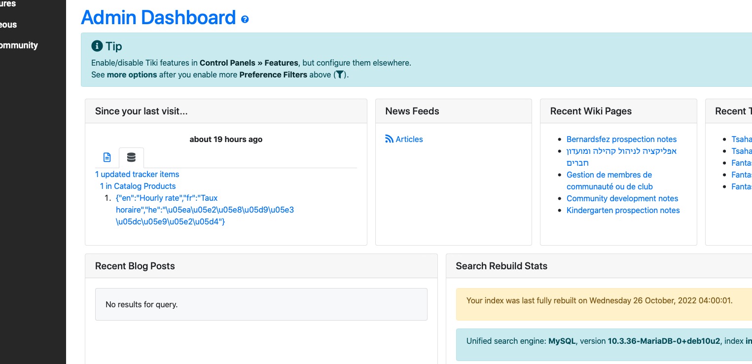Open '1 updated tracker items' link
The image size is (752, 364).
137,174
